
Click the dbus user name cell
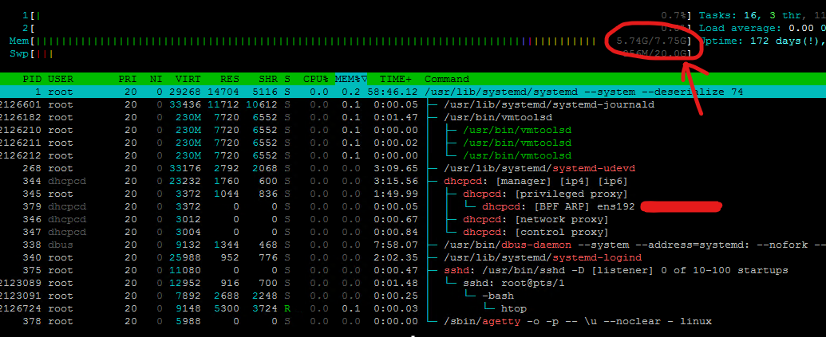[61, 245]
